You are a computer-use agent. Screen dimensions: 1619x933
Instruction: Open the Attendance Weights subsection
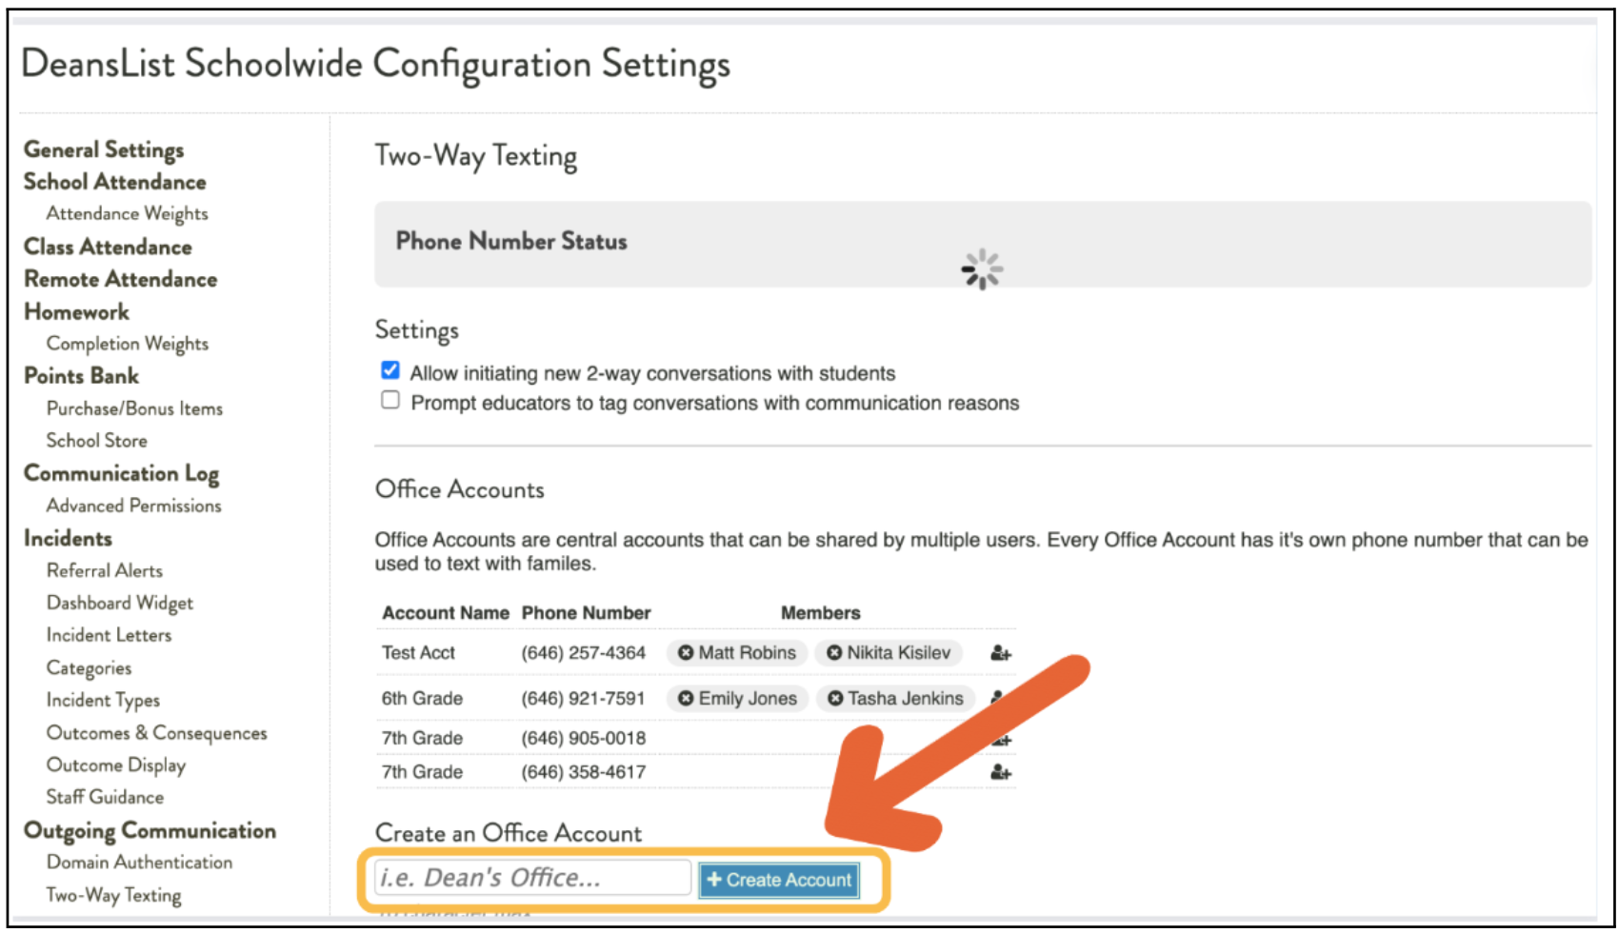[x=127, y=213]
